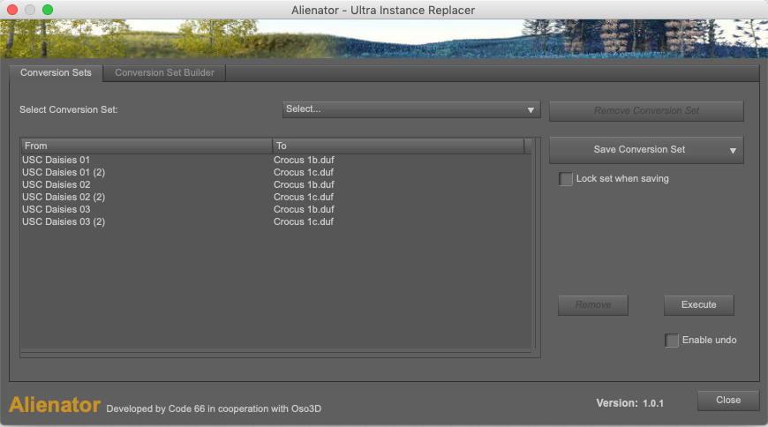Click Crocus 1c.duf in Daisies 03 (2) row
The width and height of the screenshot is (768, 427).
(303, 221)
